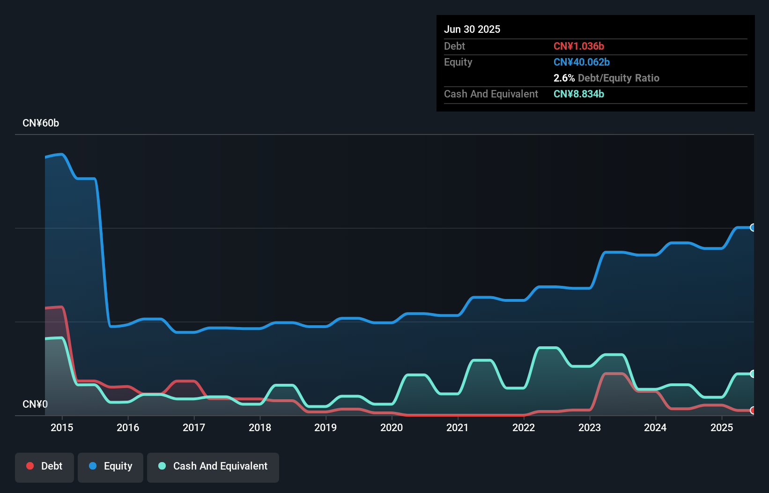This screenshot has width=769, height=493.
Task: Select the 2018 x-axis label
Action: [260, 427]
